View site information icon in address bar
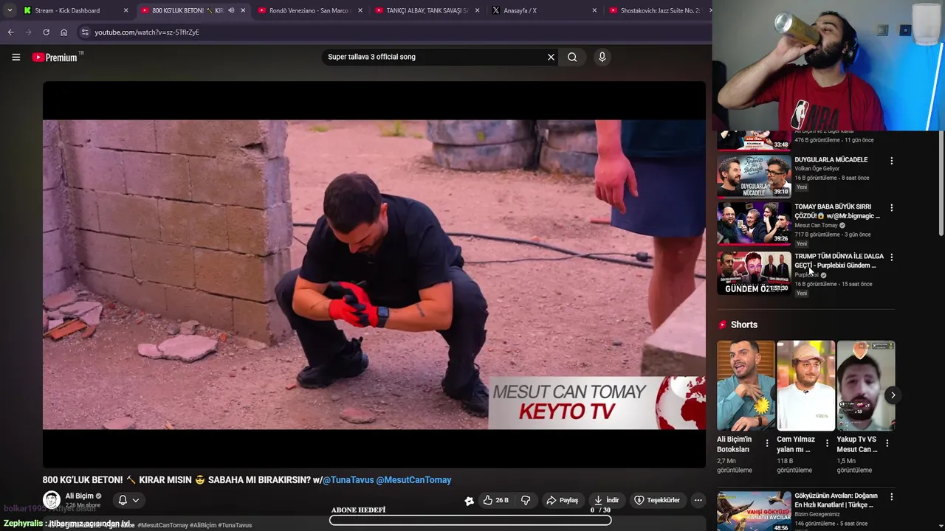Viewport: 945px width, 531px height. 85,32
